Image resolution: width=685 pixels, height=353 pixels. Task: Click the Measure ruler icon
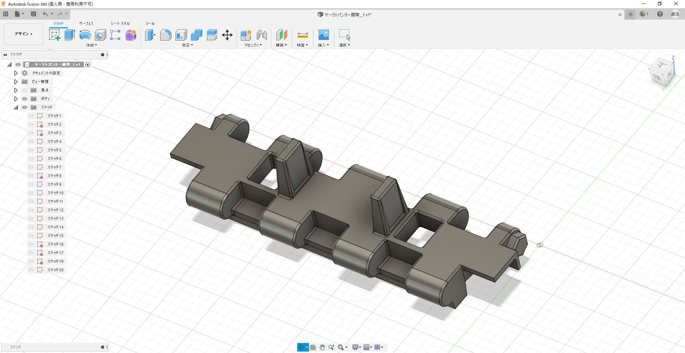point(303,35)
